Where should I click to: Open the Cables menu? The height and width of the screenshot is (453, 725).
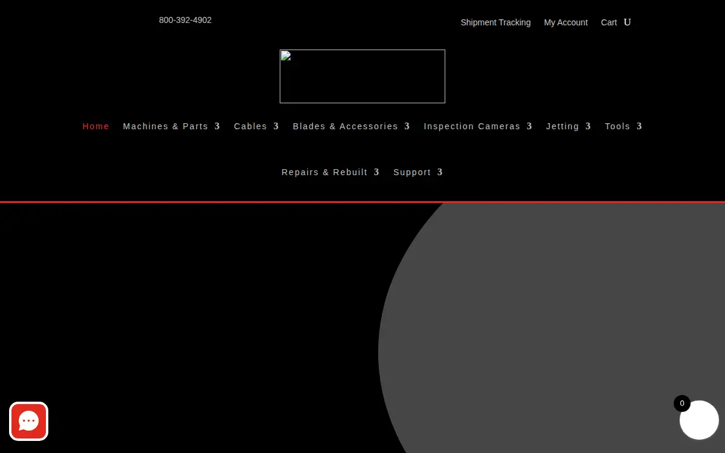click(x=251, y=126)
